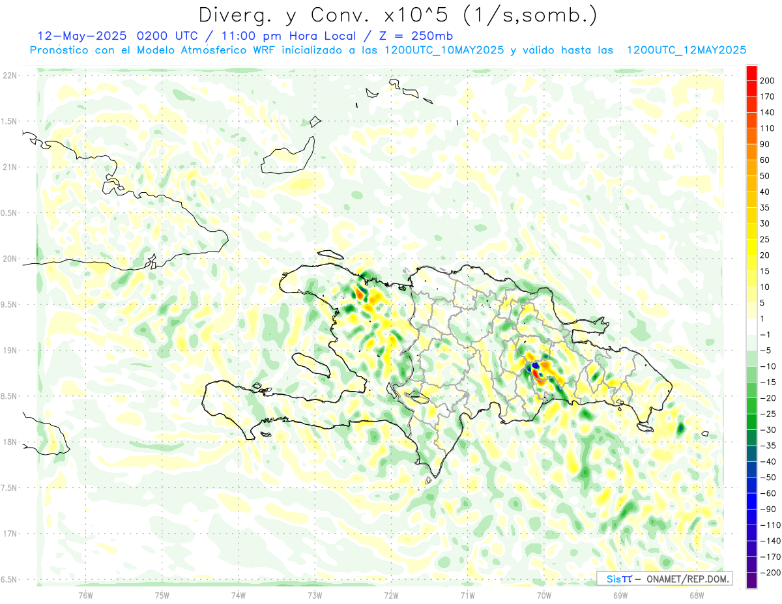This screenshot has height=604, width=782.
Task: Select the 20N latitude label
Action: point(10,259)
